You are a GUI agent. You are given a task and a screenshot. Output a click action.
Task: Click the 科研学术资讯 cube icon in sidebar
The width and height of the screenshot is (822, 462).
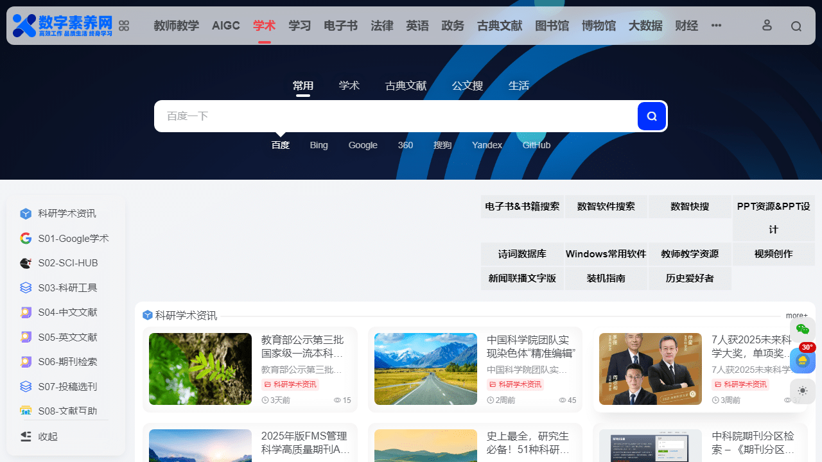(26, 214)
